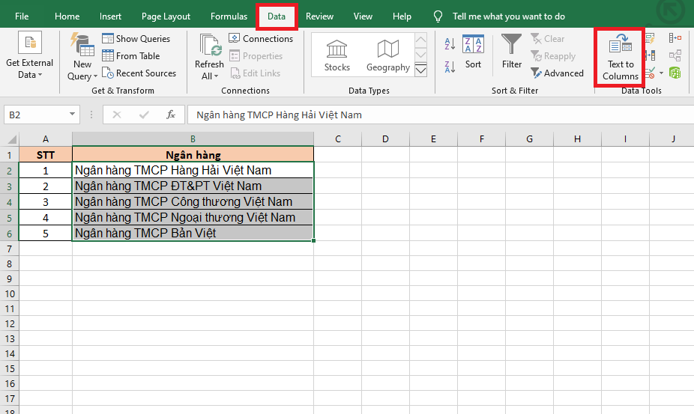This screenshot has width=694, height=414.
Task: Expand the Data Types gallery
Action: click(x=421, y=70)
